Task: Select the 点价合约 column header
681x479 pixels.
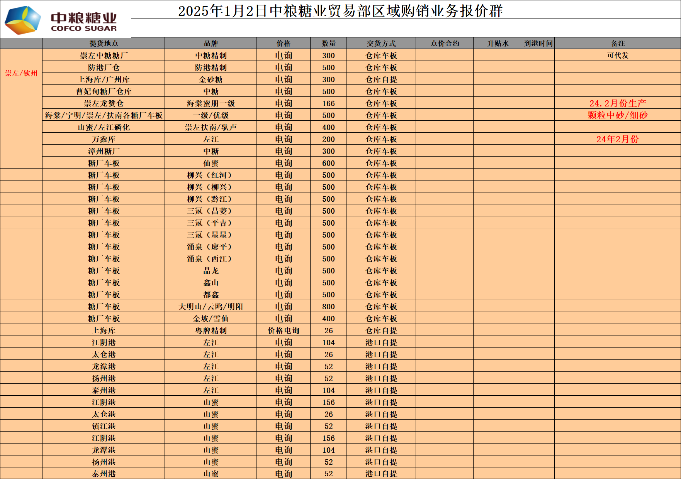Action: [x=445, y=44]
